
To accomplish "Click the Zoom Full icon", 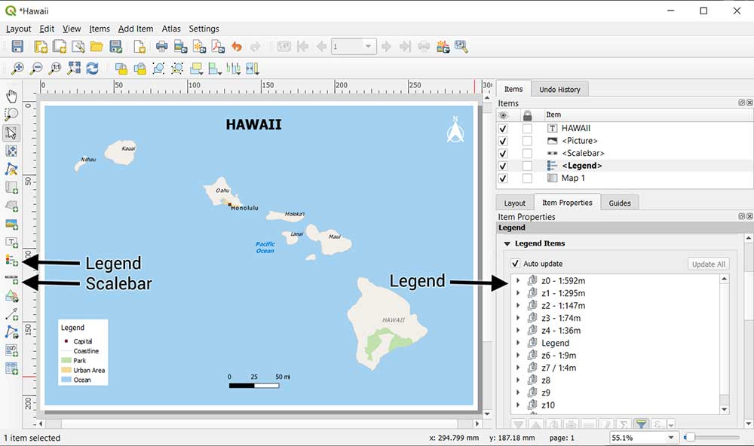I will point(74,69).
